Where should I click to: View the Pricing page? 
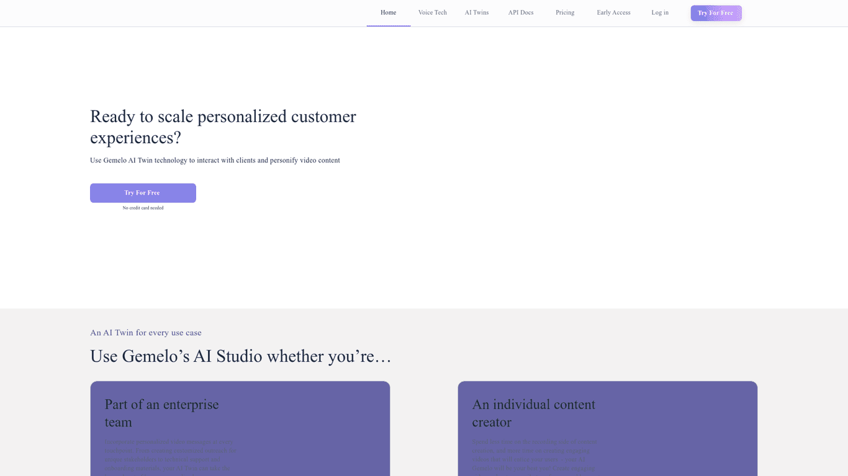pyautogui.click(x=564, y=13)
